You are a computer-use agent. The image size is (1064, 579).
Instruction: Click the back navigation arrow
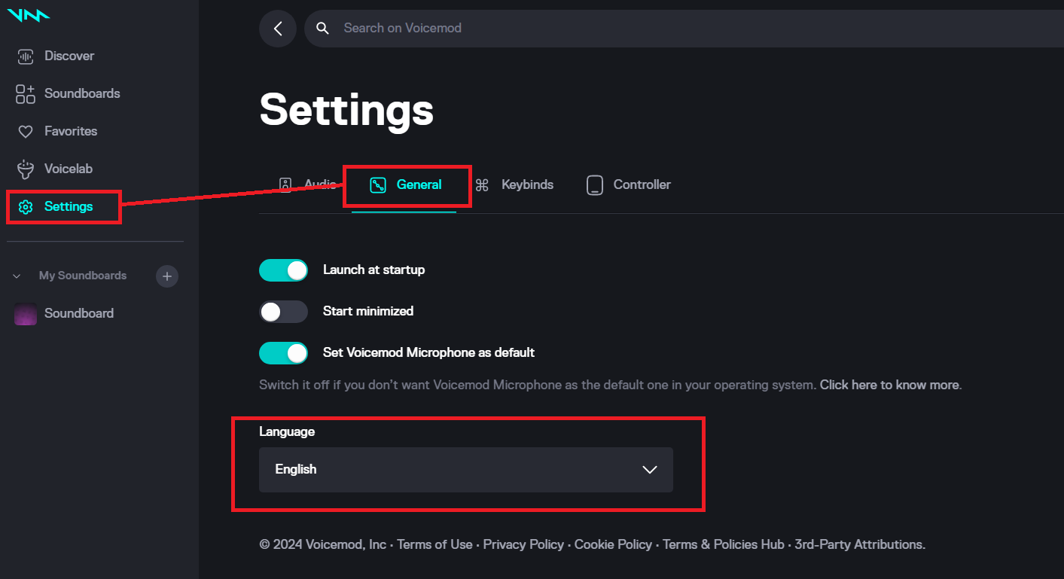tap(278, 28)
